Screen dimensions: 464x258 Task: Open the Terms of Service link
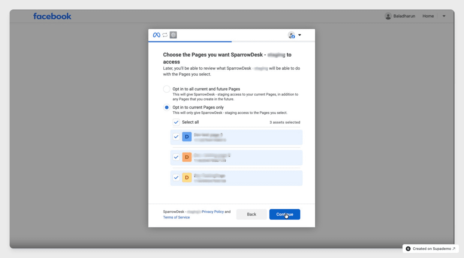[x=176, y=217]
